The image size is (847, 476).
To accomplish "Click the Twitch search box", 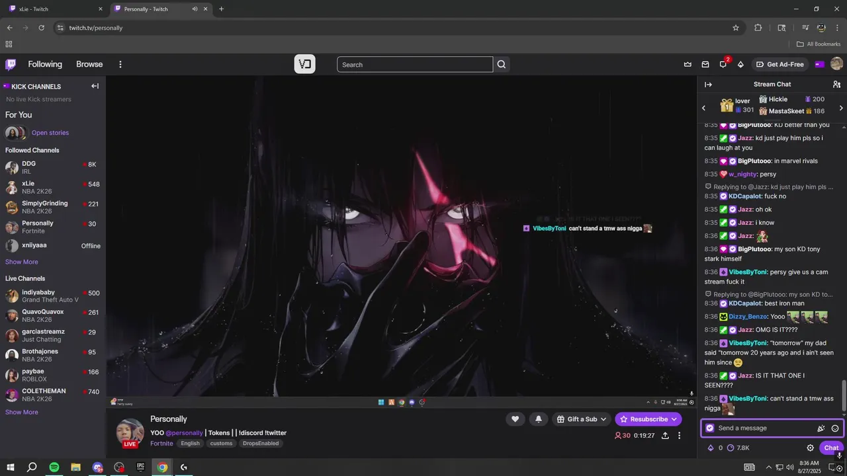I will (x=415, y=64).
